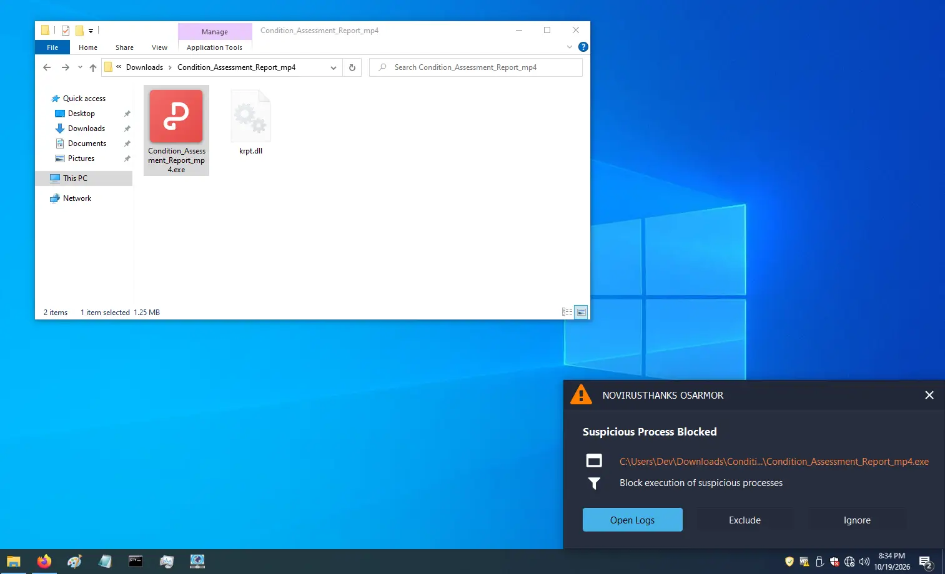This screenshot has width=945, height=574.
Task: Open Paint from the taskbar
Action: 74,562
